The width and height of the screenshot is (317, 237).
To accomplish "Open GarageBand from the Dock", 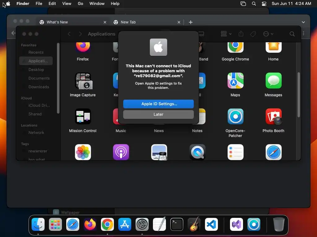I will click(x=194, y=224).
